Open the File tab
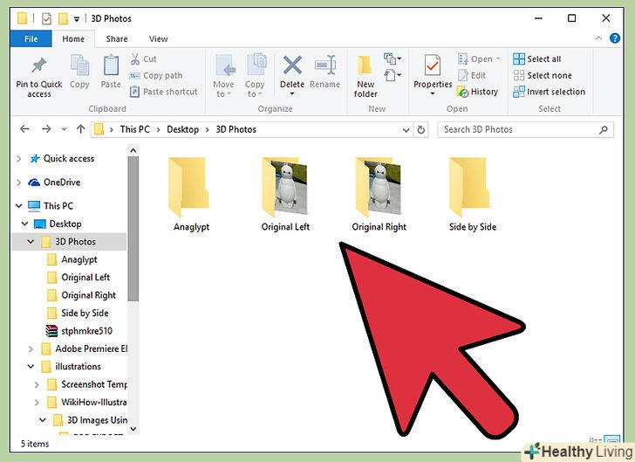Viewport: 635px width, 462px height. [31, 39]
